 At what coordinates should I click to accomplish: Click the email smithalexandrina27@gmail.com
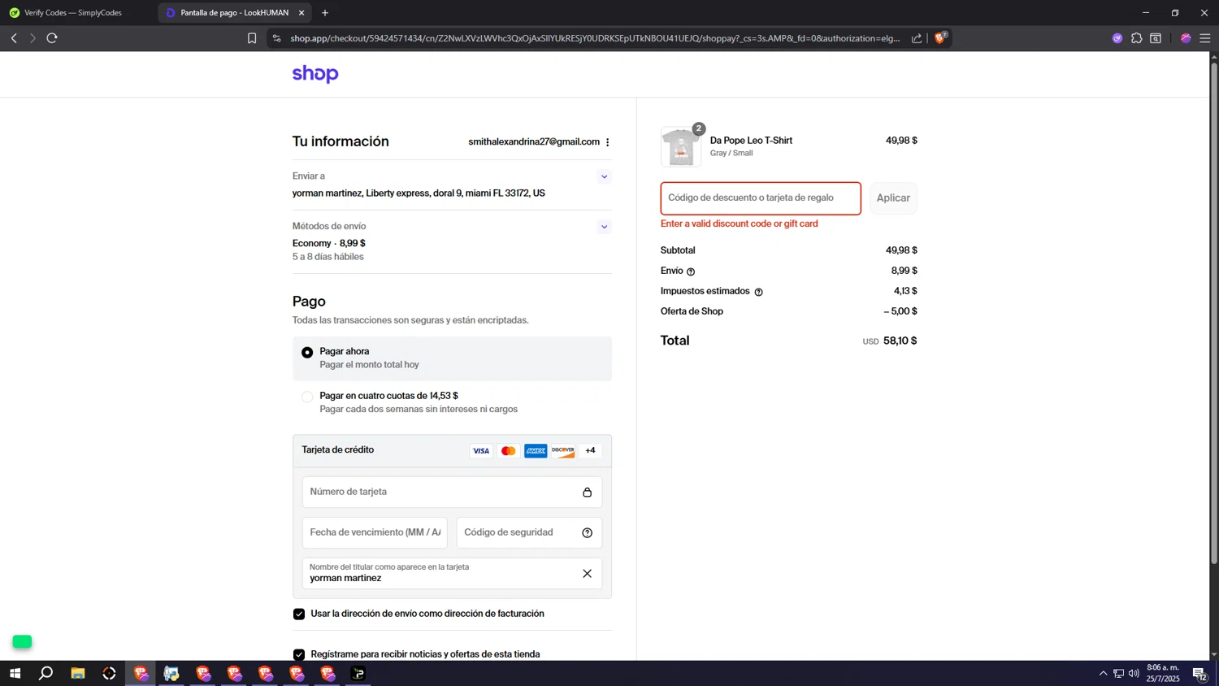tap(534, 142)
